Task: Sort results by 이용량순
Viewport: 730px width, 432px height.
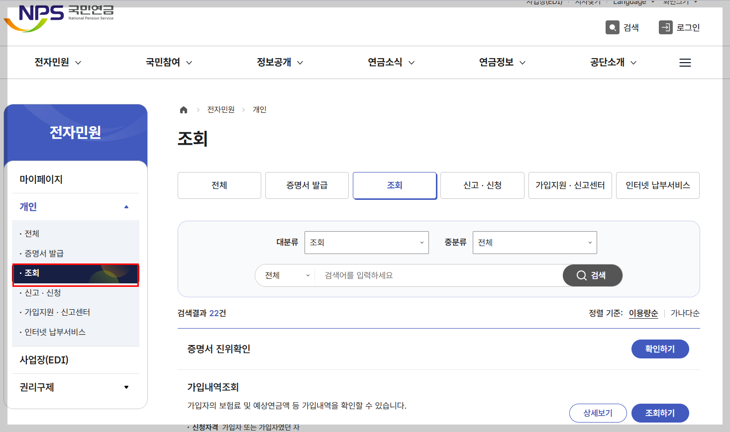Action: (643, 313)
